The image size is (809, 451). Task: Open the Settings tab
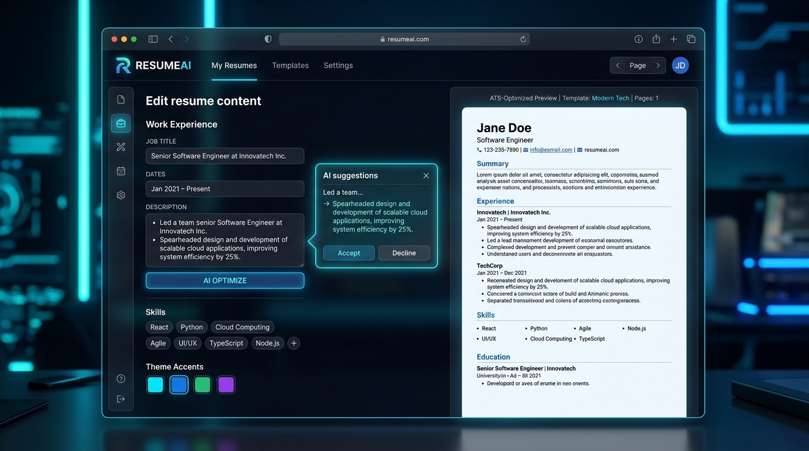[x=338, y=65]
